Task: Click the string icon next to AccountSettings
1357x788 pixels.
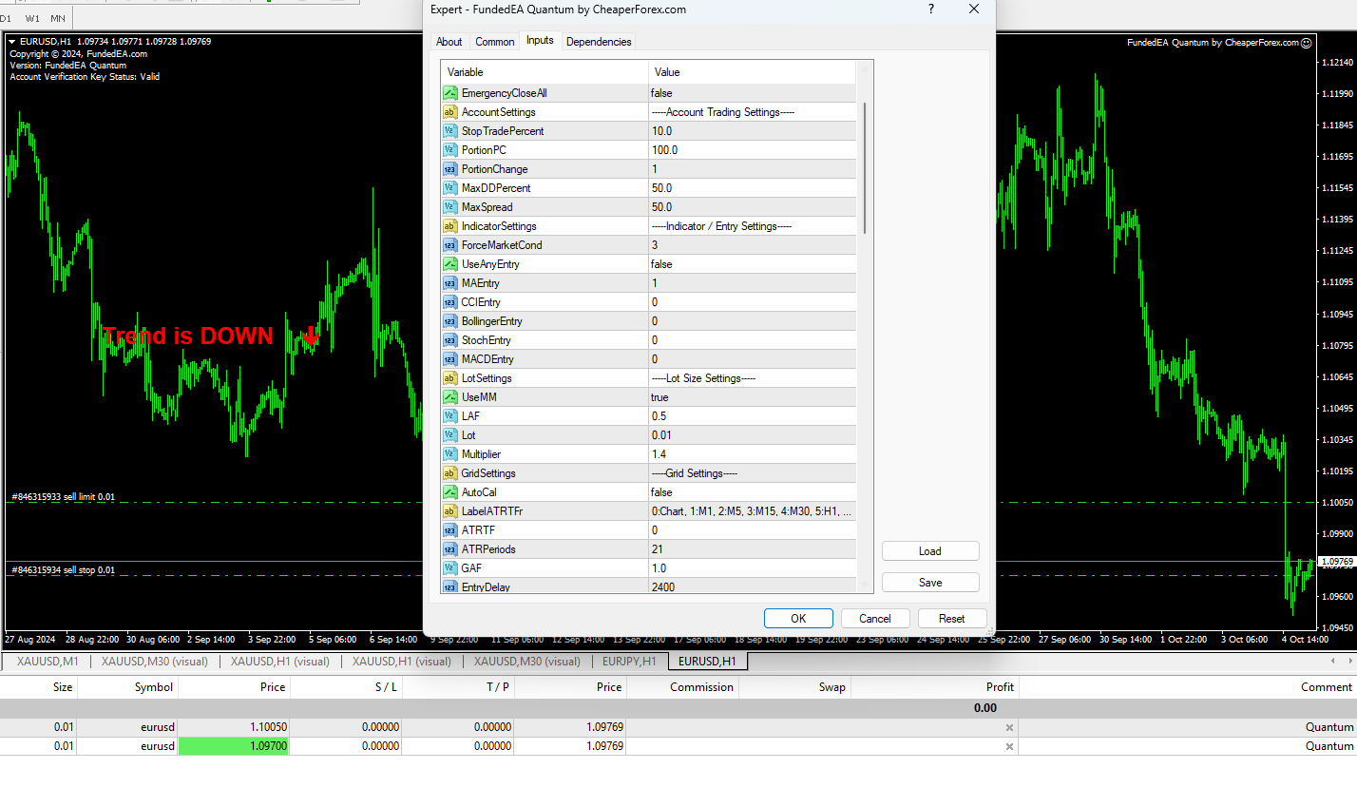Action: 450,112
